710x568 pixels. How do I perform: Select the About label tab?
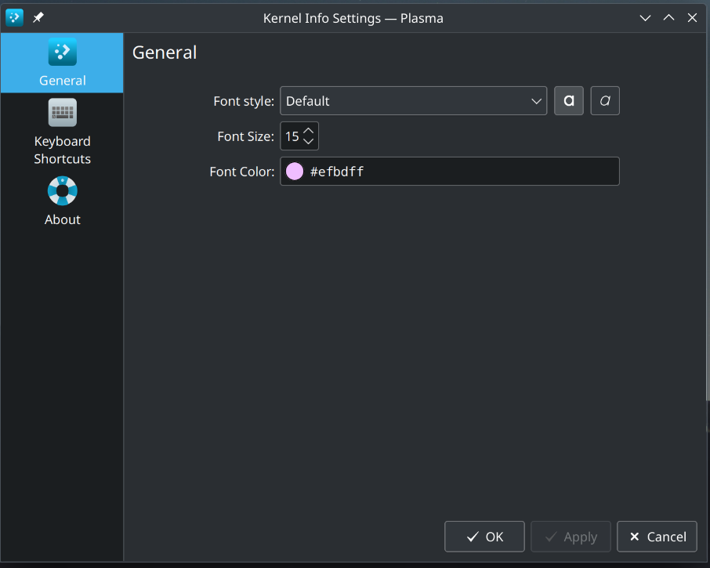[x=63, y=219]
